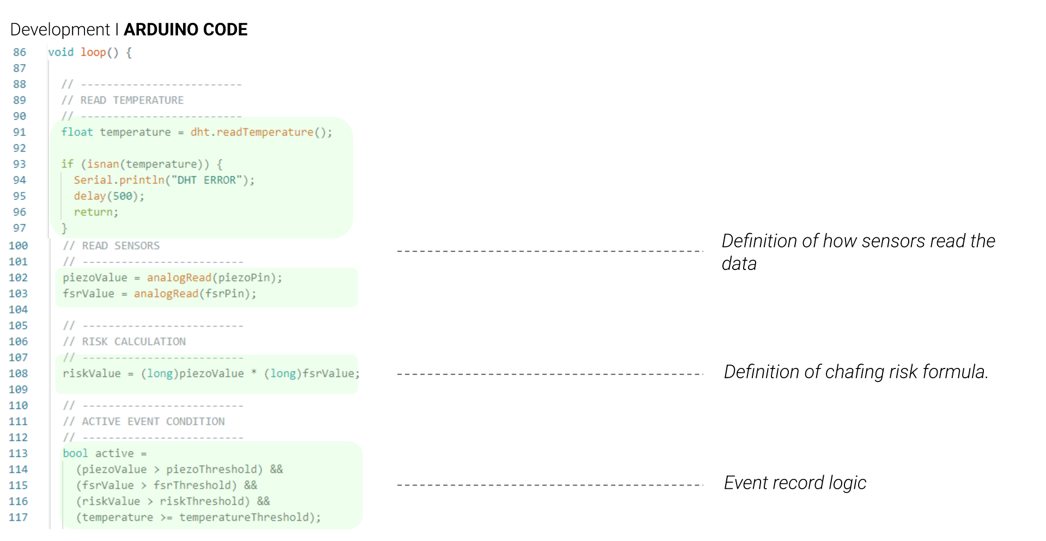Select line number 86 in gutter

20,52
